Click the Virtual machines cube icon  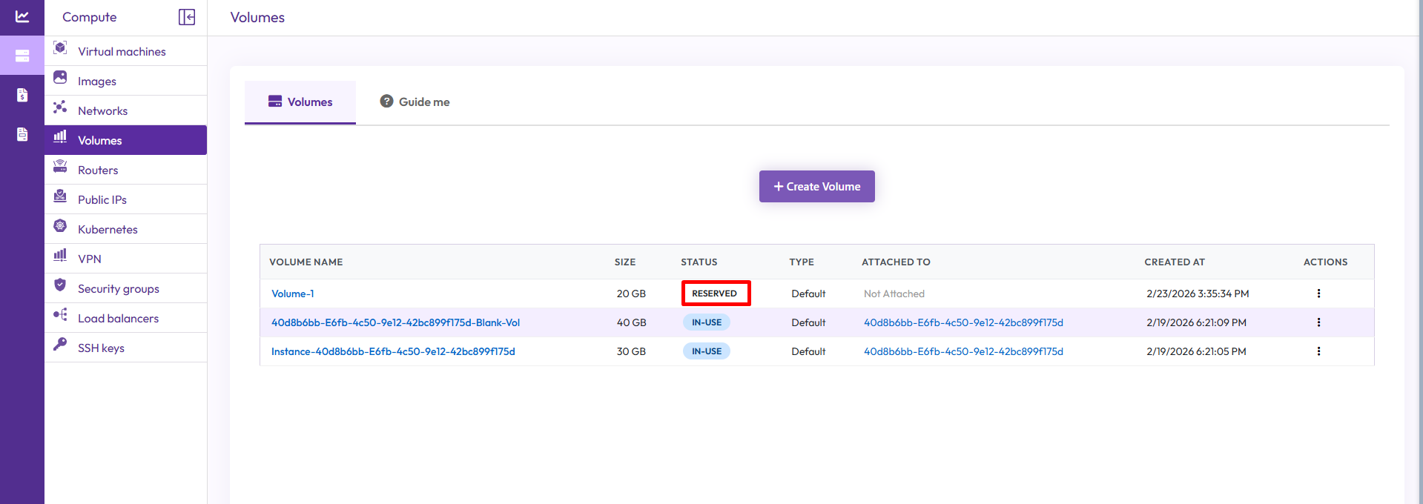click(61, 49)
